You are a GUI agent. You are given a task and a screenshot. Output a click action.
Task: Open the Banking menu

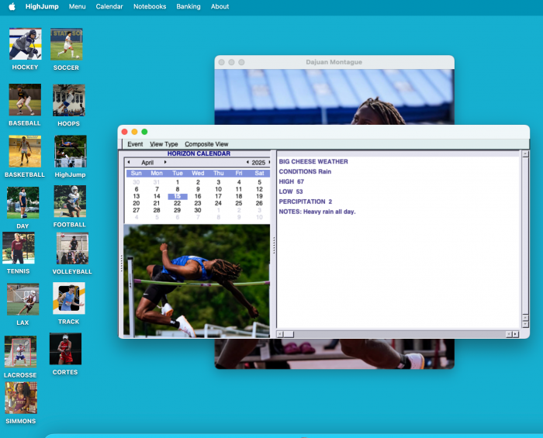(188, 6)
